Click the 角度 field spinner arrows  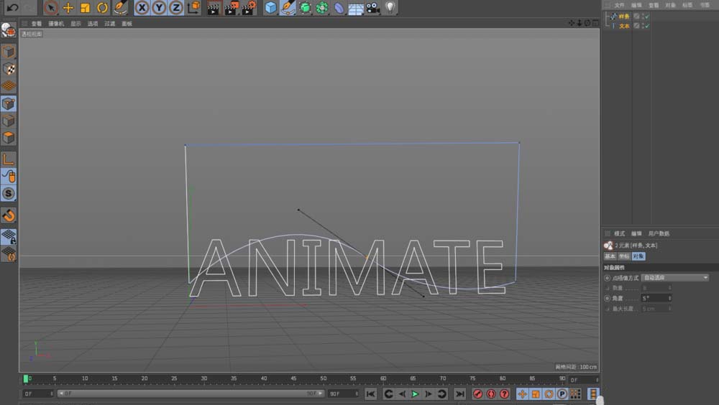coord(670,298)
